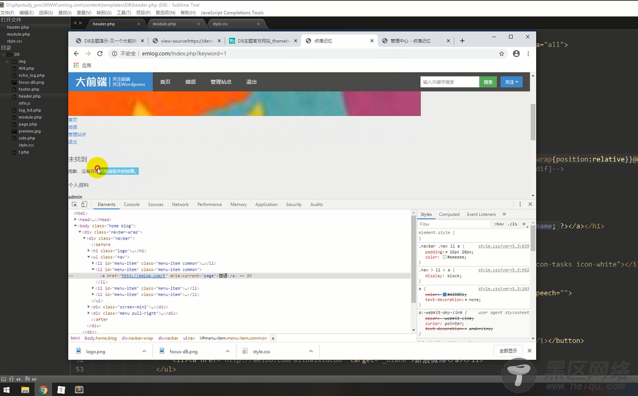This screenshot has width=638, height=396.
Task: Expand more Styles pane tabs chevron
Action: click(x=504, y=214)
